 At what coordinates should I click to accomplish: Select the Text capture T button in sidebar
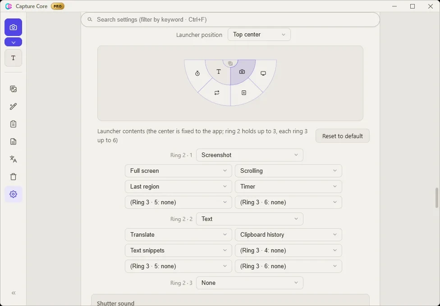[x=13, y=58]
